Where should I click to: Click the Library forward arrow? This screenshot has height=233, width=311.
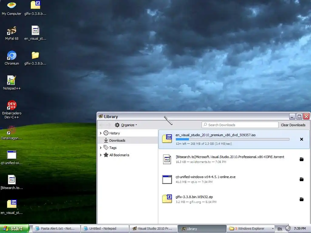[108, 125]
